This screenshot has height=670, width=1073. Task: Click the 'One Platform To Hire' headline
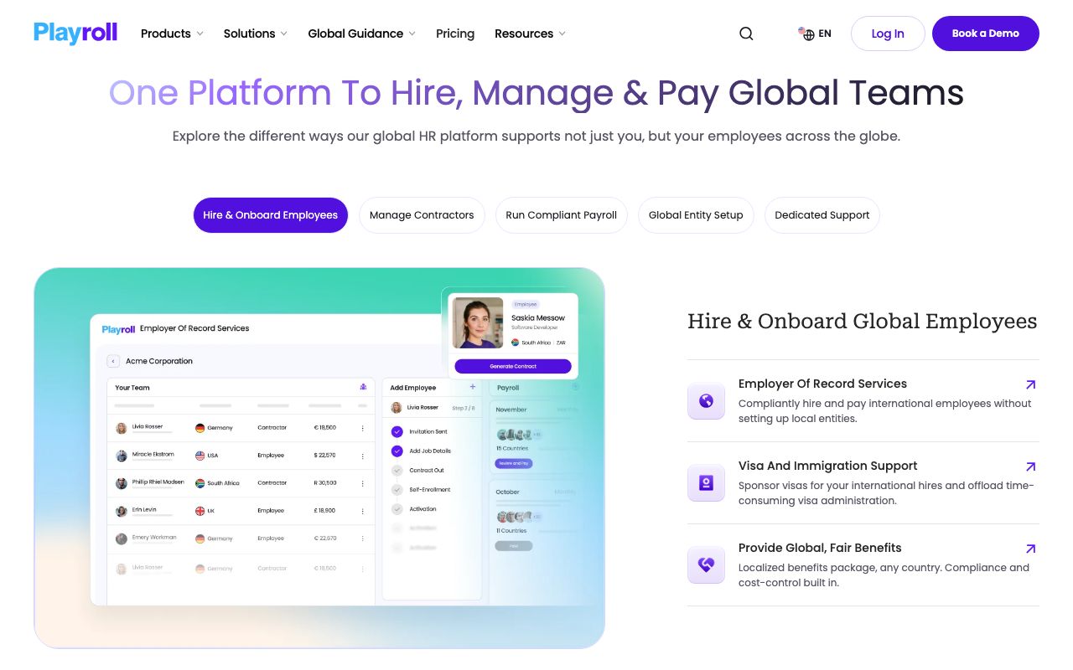click(536, 92)
